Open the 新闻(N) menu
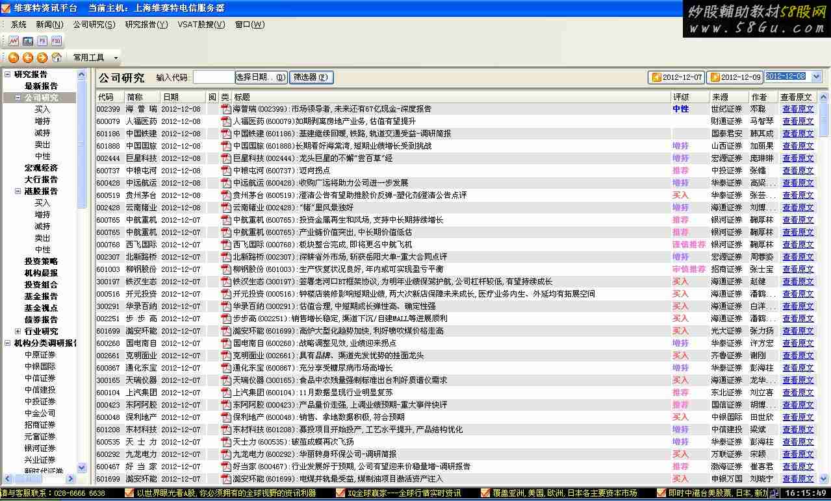This screenshot has height=501, width=831. point(49,25)
